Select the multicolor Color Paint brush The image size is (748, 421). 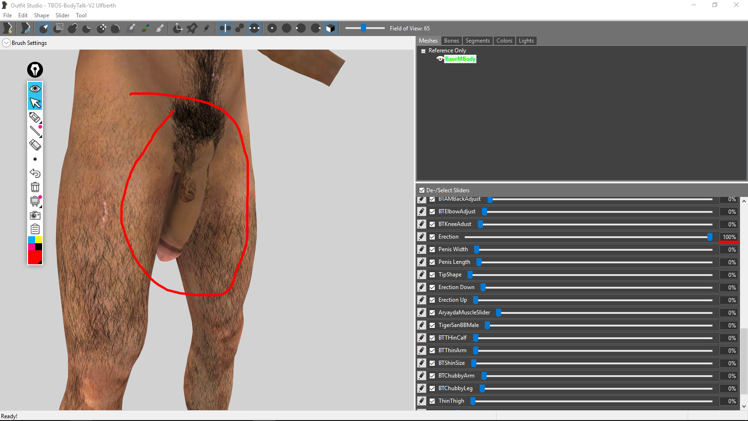pyautogui.click(x=145, y=29)
